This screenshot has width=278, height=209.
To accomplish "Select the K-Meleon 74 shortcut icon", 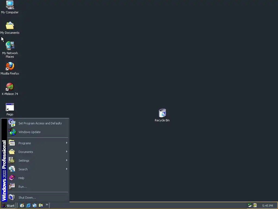I will click(x=10, y=89).
